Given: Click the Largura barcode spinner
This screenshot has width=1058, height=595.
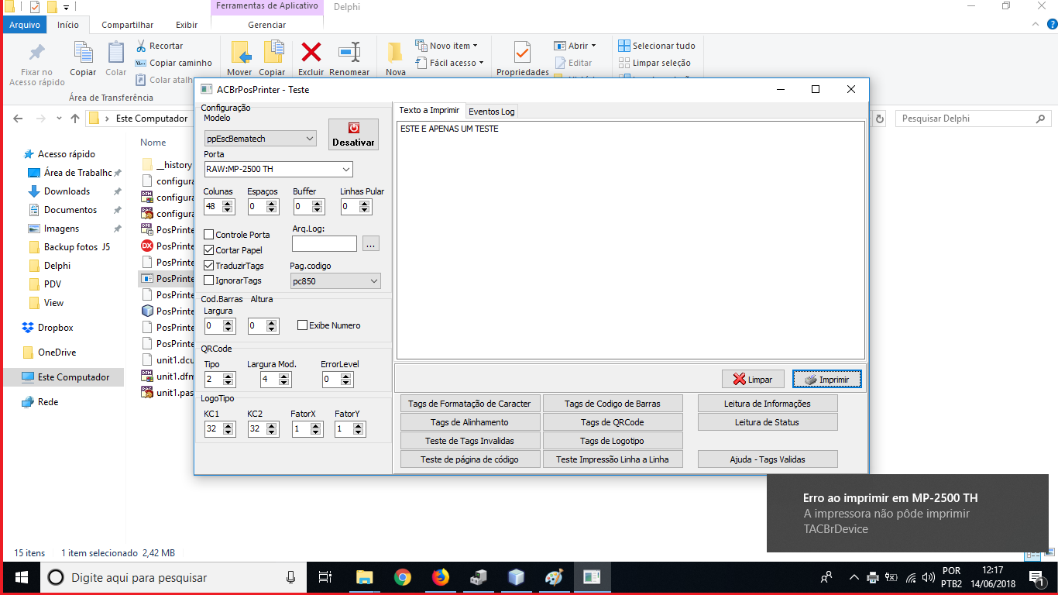Looking at the screenshot, I should tap(220, 325).
